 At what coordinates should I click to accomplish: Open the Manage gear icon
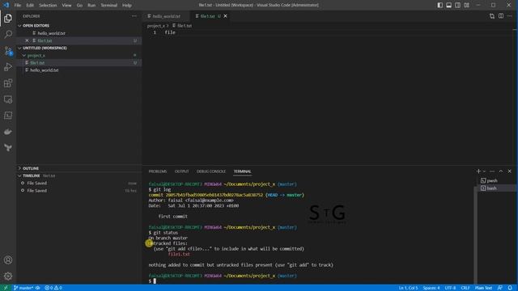tap(8, 276)
